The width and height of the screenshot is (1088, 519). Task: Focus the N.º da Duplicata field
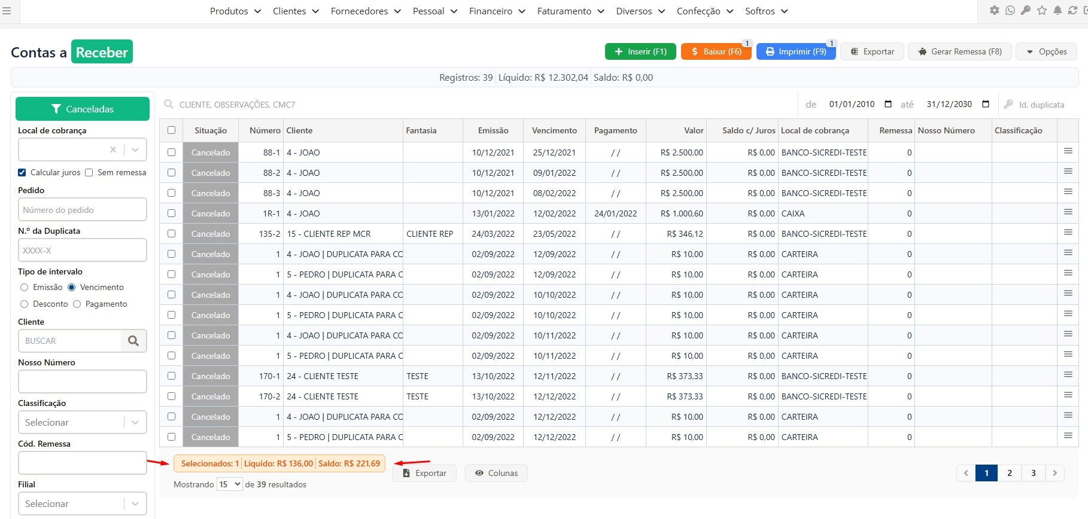coord(83,251)
